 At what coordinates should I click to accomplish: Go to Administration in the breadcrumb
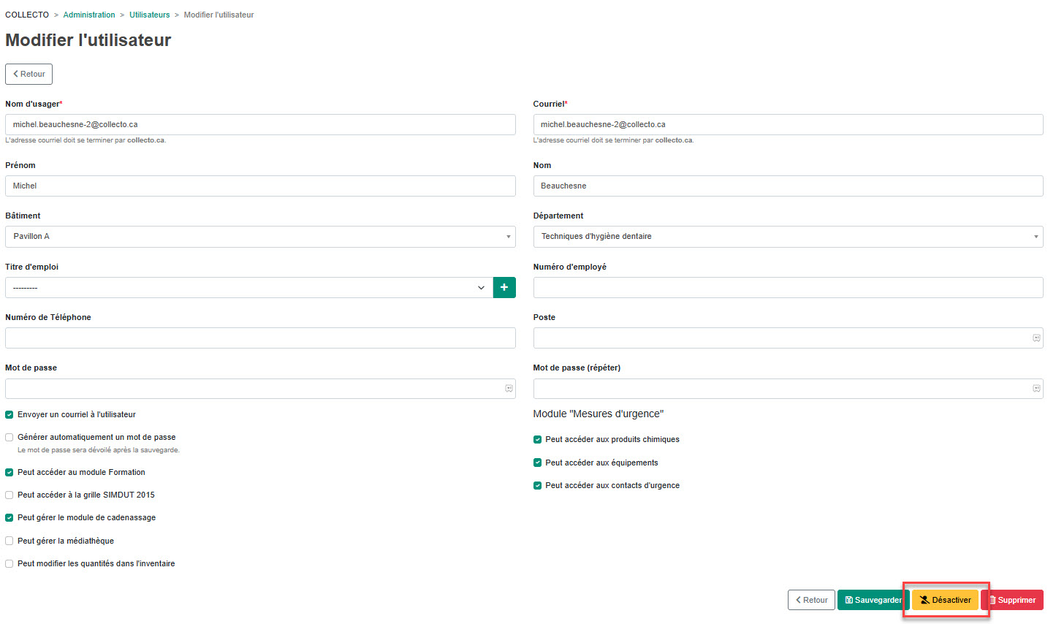pos(89,15)
